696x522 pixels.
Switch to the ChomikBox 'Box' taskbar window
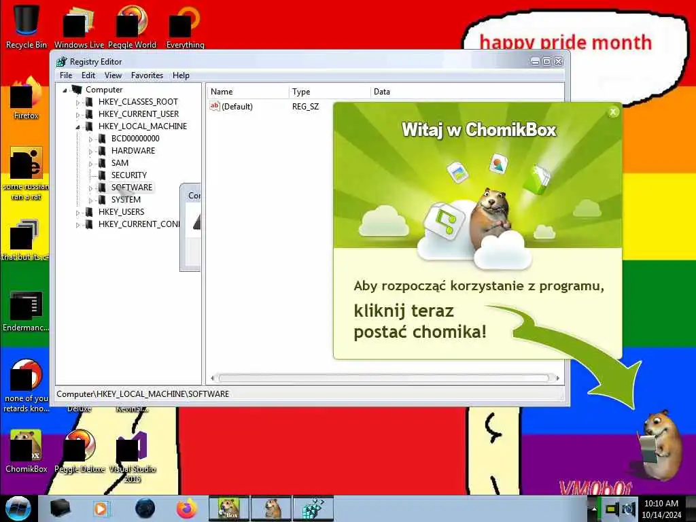tap(229, 508)
